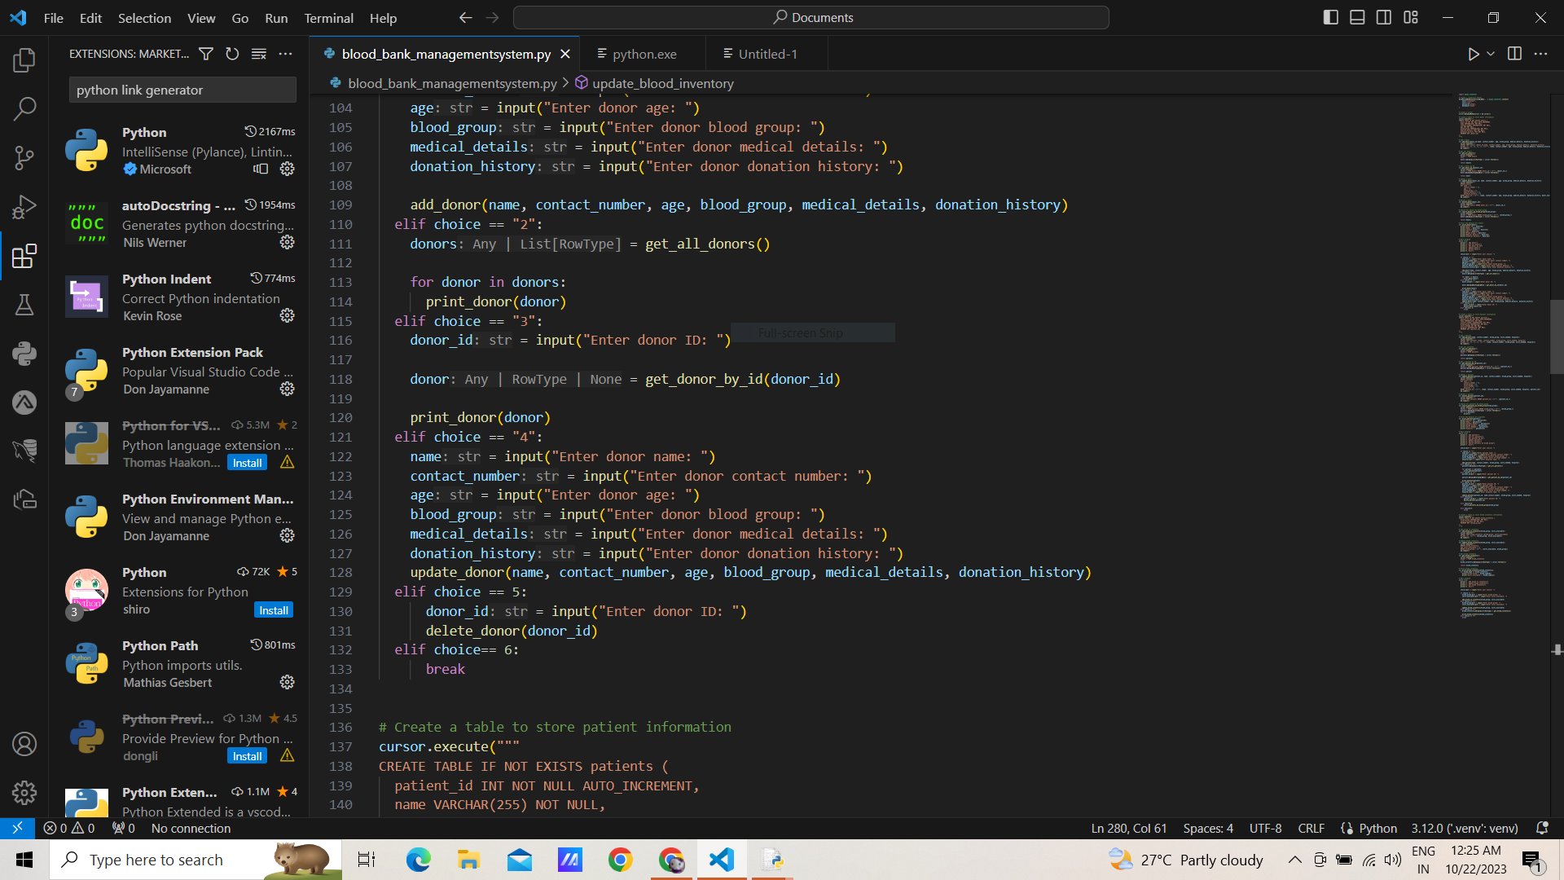This screenshot has height=880, width=1564.
Task: Open the dropdown arrow beside Run Python File
Action: coord(1491,54)
